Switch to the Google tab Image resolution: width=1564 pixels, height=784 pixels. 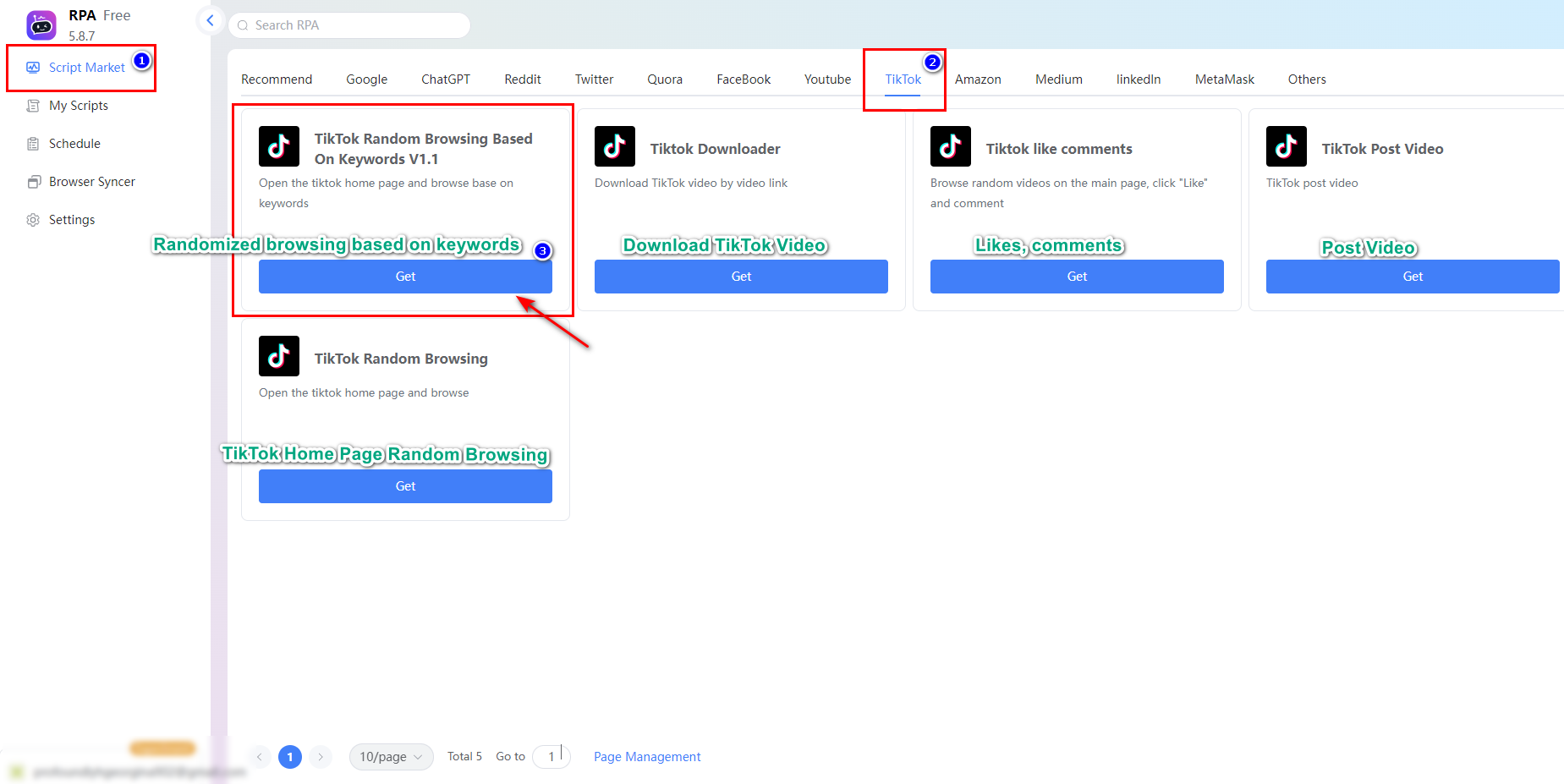point(367,79)
